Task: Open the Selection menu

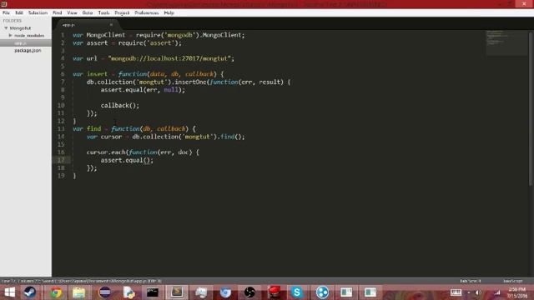Action: [x=38, y=13]
